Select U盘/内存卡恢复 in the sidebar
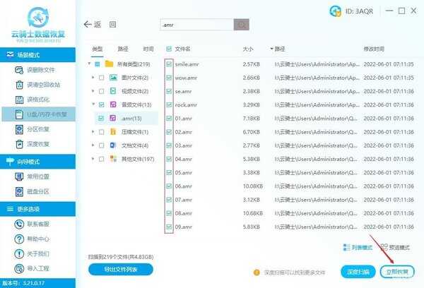 39,114
